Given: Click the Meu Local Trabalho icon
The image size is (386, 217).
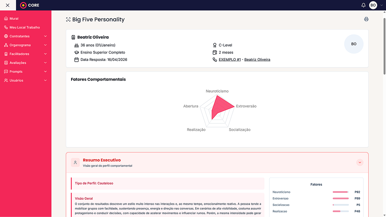Looking at the screenshot, I should coord(6,27).
